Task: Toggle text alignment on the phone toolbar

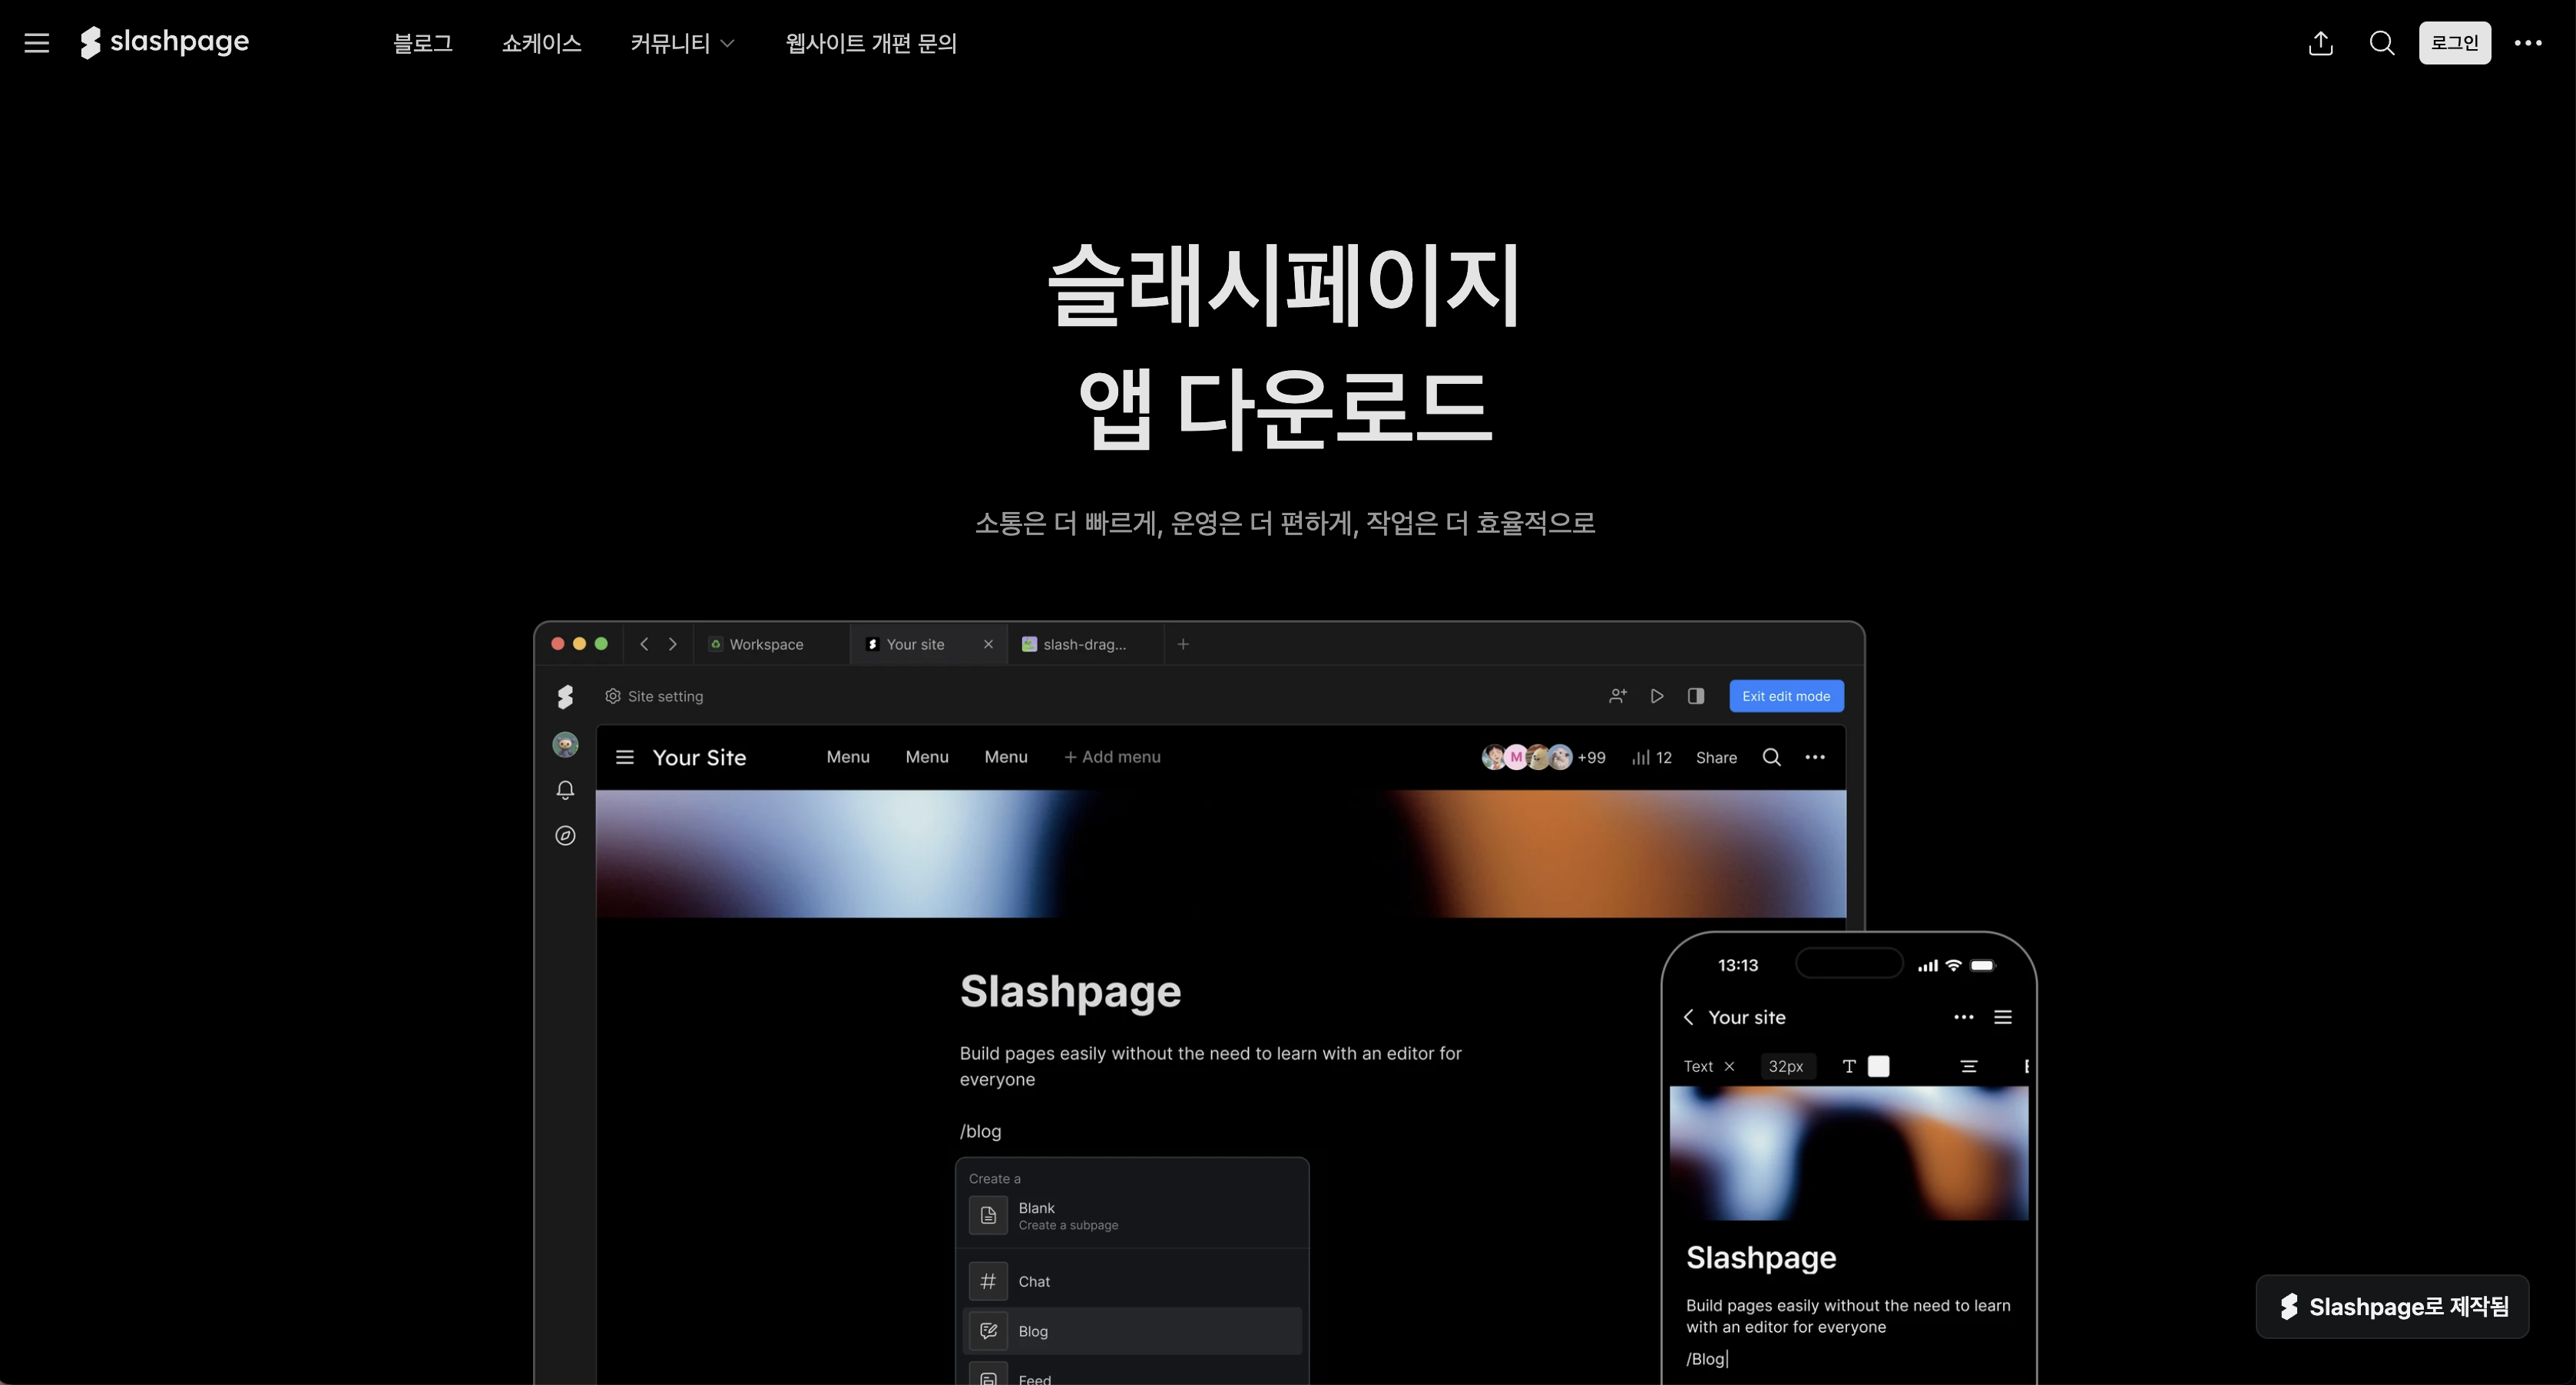Action: (1969, 1066)
